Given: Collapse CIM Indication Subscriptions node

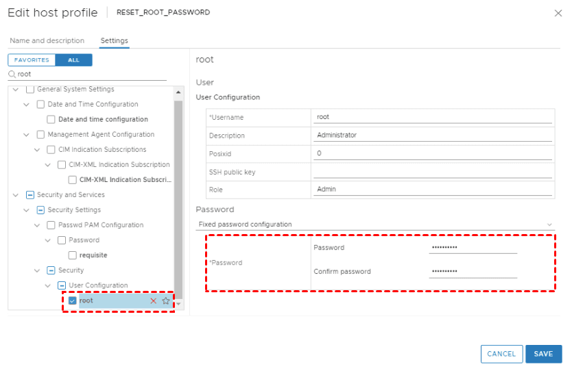Looking at the screenshot, I should 37,150.
